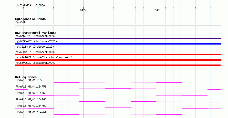Click the magenta intron line of NM_002735
The width and height of the screenshot is (228, 118).
point(118,82)
